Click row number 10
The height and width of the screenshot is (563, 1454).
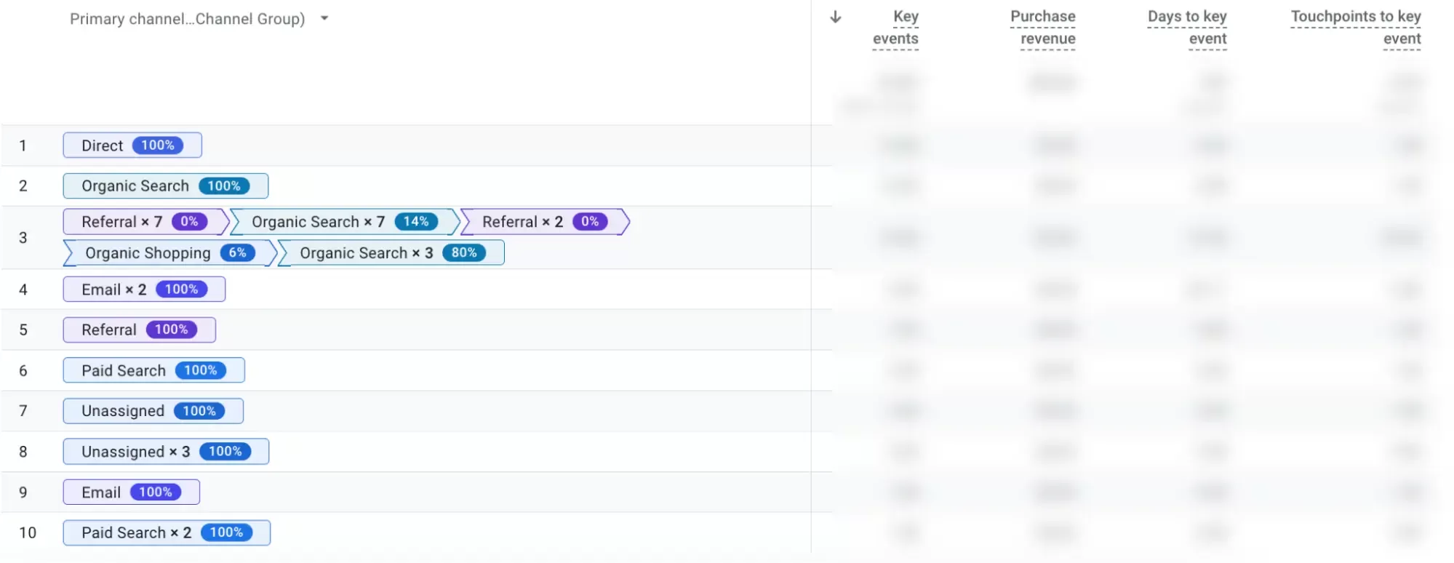click(28, 533)
